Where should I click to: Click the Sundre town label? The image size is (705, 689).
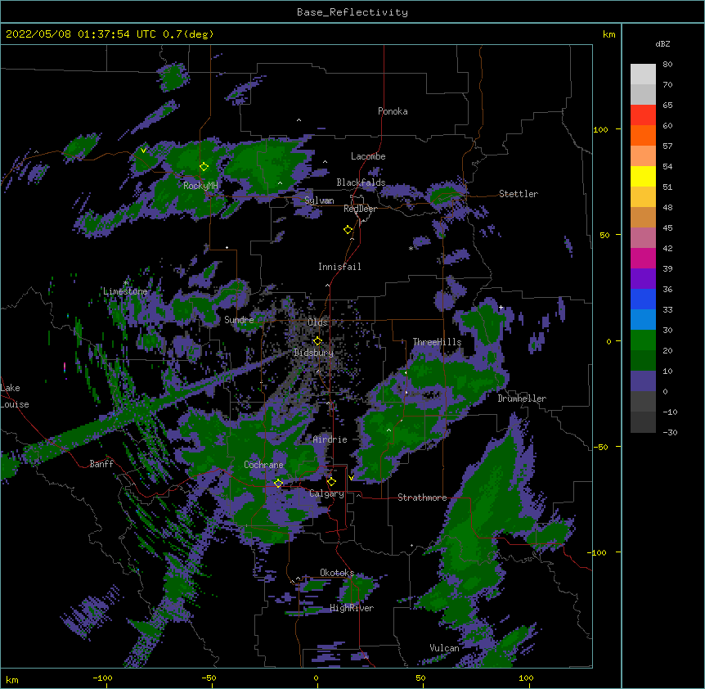pos(239,320)
